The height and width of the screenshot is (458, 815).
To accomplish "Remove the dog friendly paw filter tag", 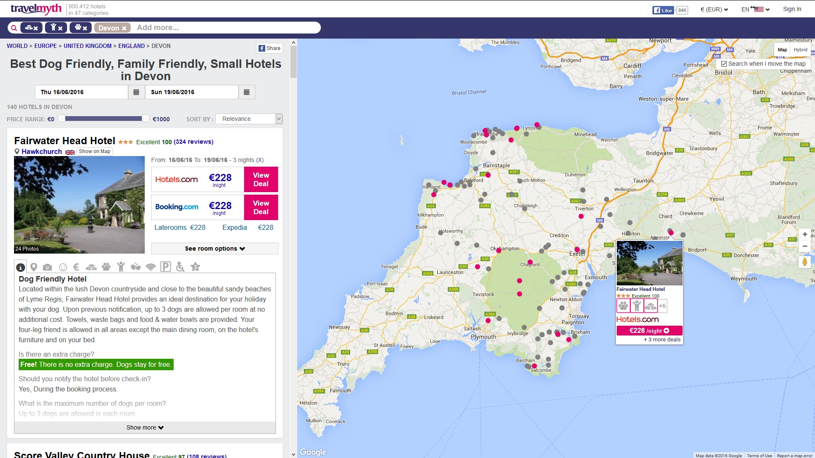I will point(85,28).
